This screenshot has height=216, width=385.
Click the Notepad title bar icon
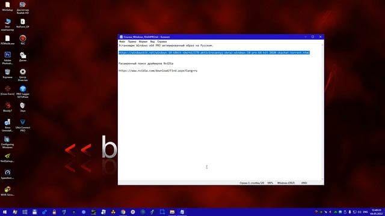pyautogui.click(x=121, y=37)
